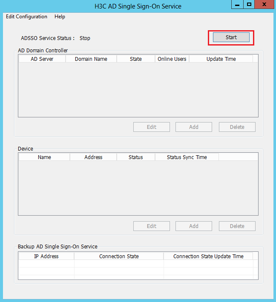Image resolution: width=276 pixels, height=302 pixels.
Task: Click Add under AD Domain Controller
Action: [194, 127]
